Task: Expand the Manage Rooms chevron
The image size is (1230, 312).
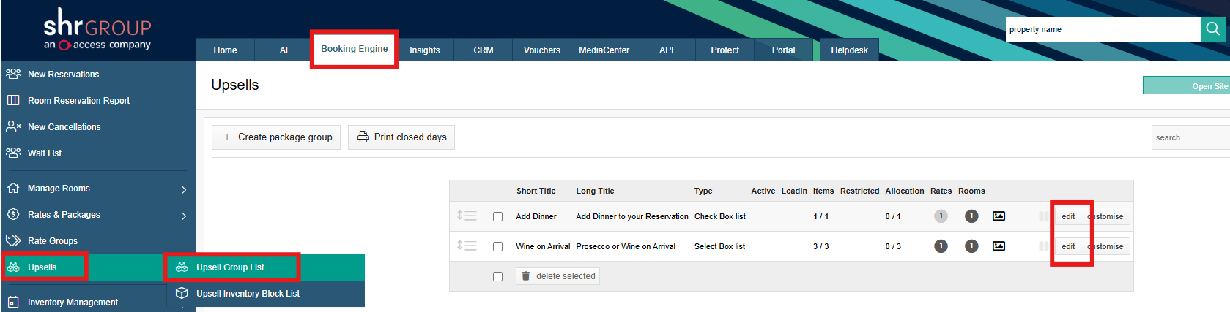Action: point(184,189)
